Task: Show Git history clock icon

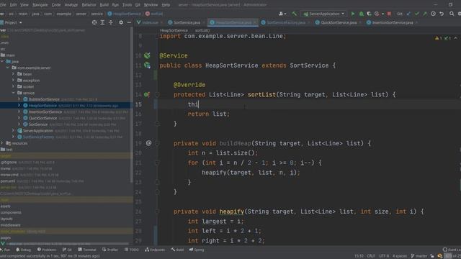Action: (433, 14)
